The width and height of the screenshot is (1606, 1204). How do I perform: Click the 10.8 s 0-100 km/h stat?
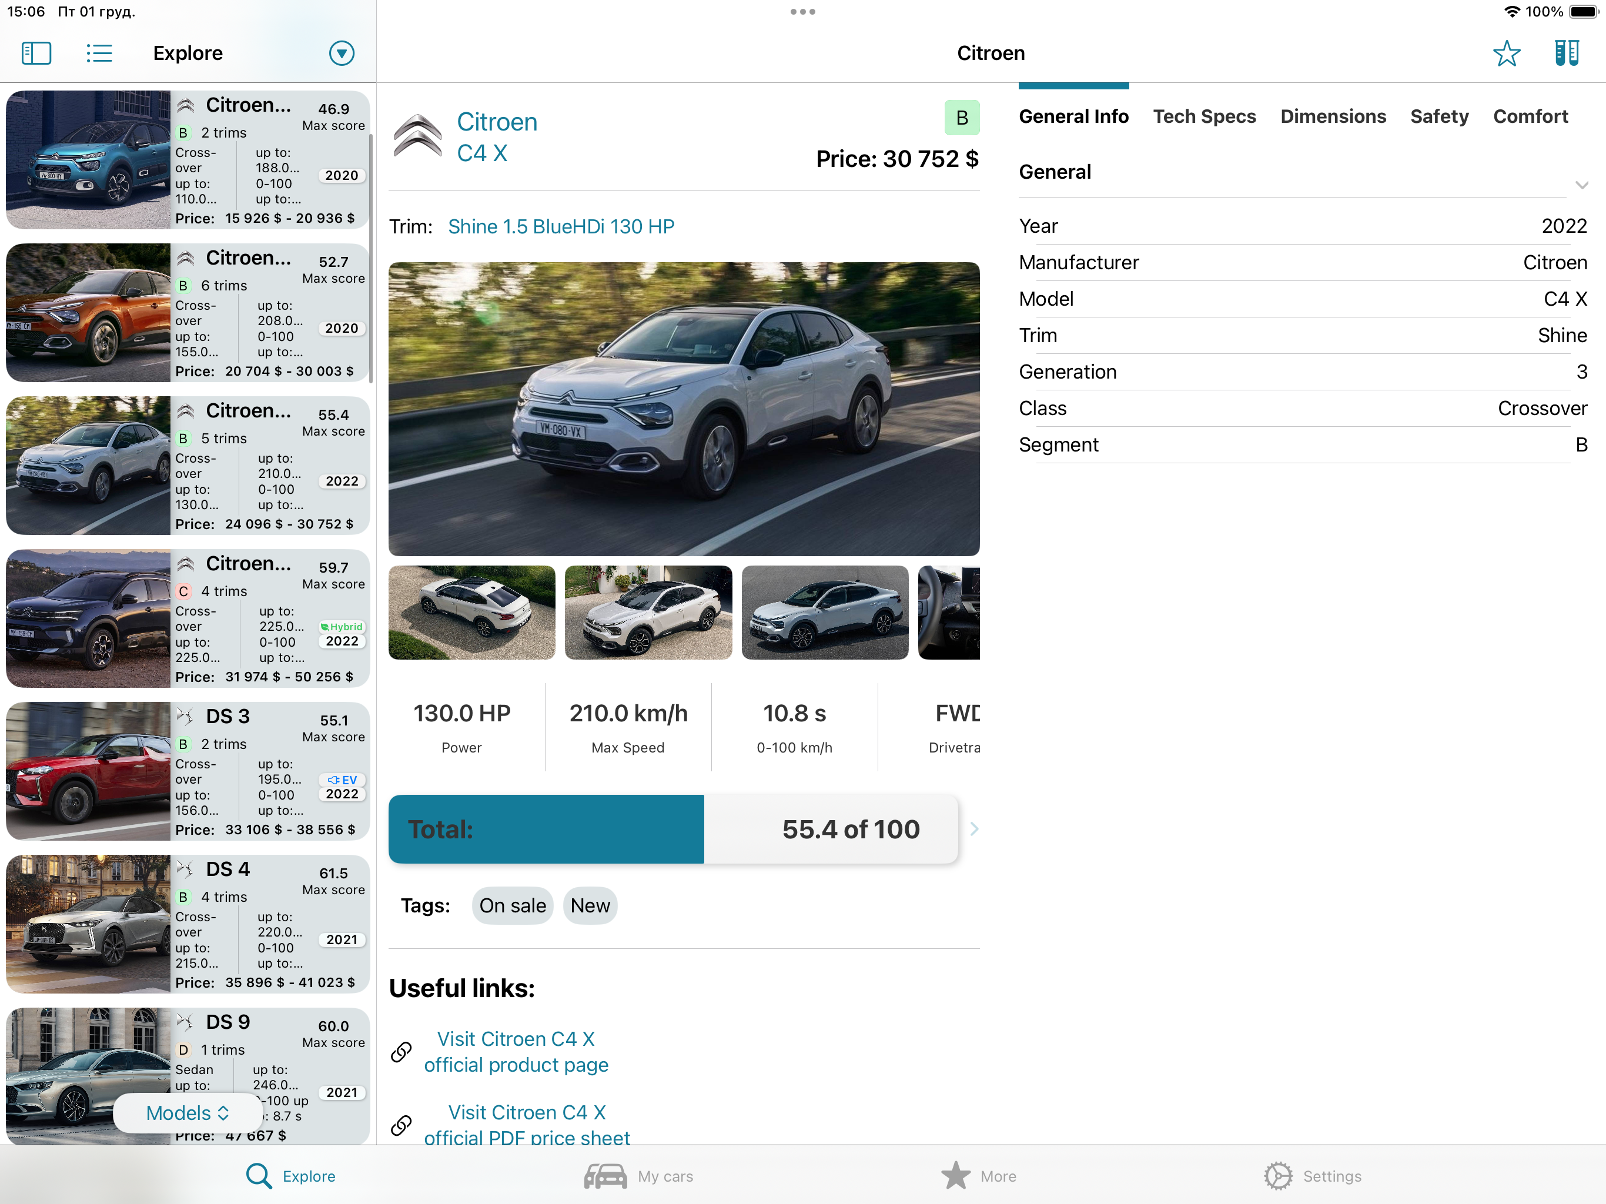click(794, 727)
